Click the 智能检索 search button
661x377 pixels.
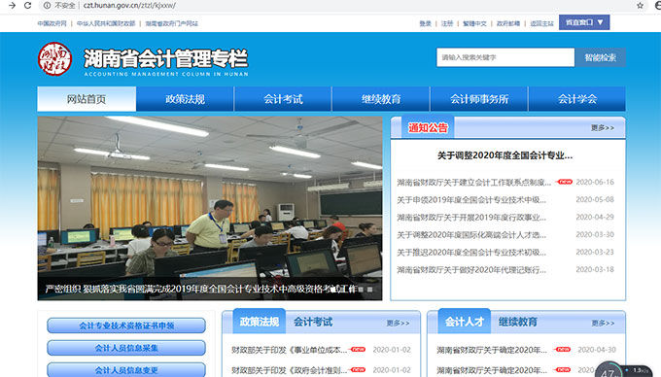[x=601, y=57]
